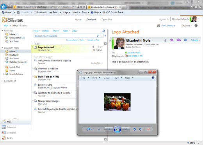The height and width of the screenshot is (145, 203).
Task: Open the File menu in Photo Viewer
Action: (85, 78)
